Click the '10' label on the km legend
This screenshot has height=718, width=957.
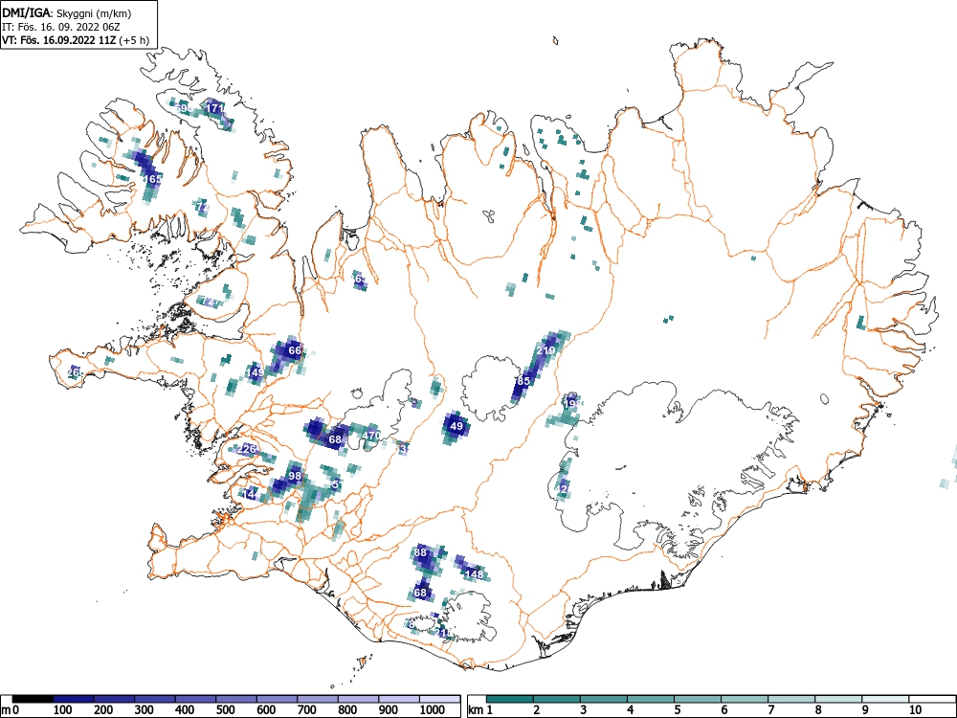(914, 710)
